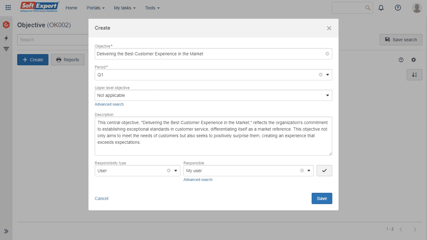Open Advanced search under Upper level objective

point(109,104)
